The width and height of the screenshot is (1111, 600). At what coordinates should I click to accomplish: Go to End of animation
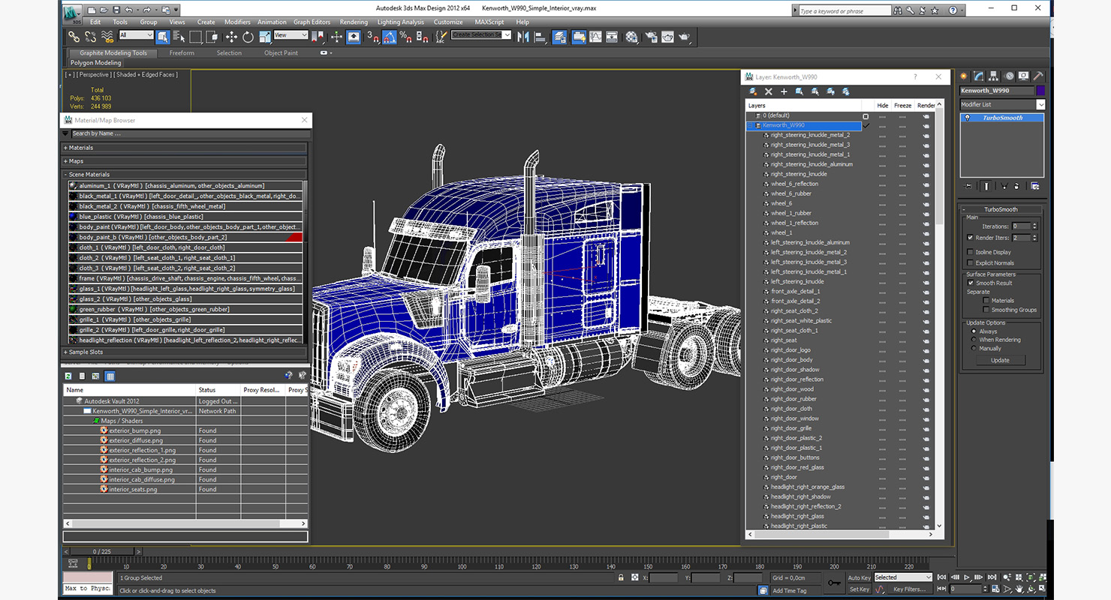[x=992, y=577]
